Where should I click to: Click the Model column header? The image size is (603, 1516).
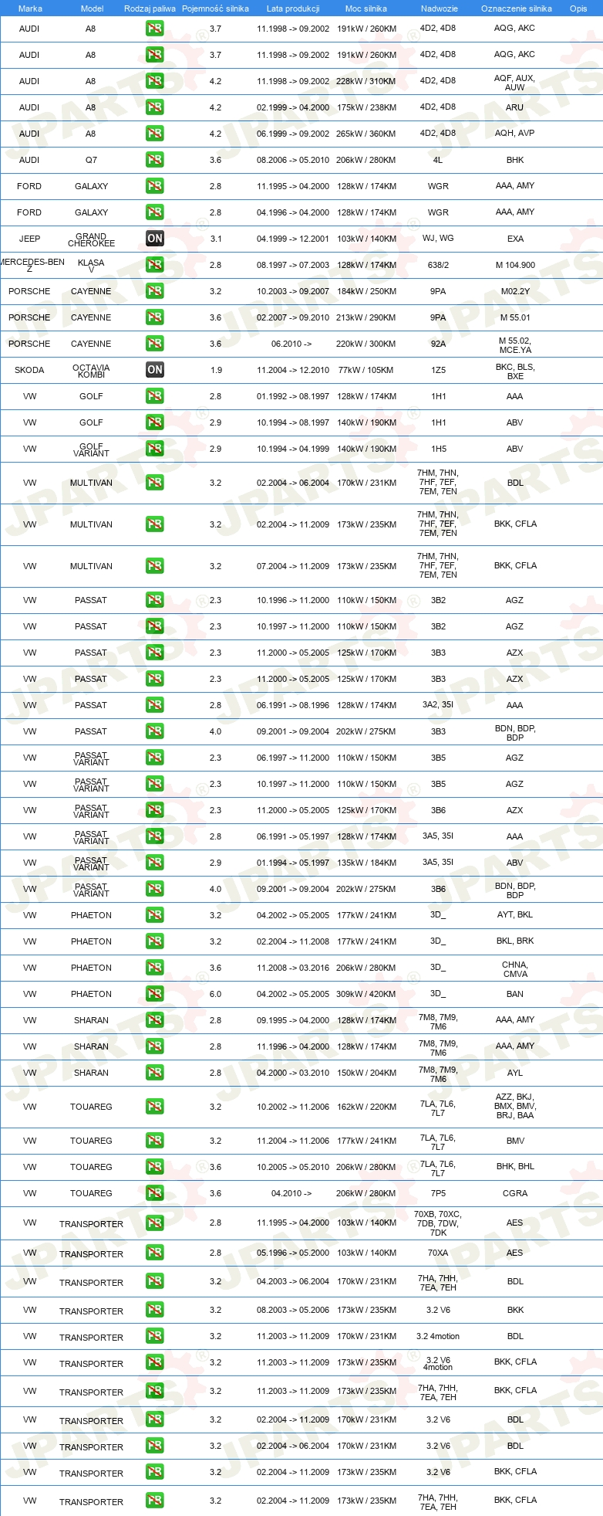[92, 8]
